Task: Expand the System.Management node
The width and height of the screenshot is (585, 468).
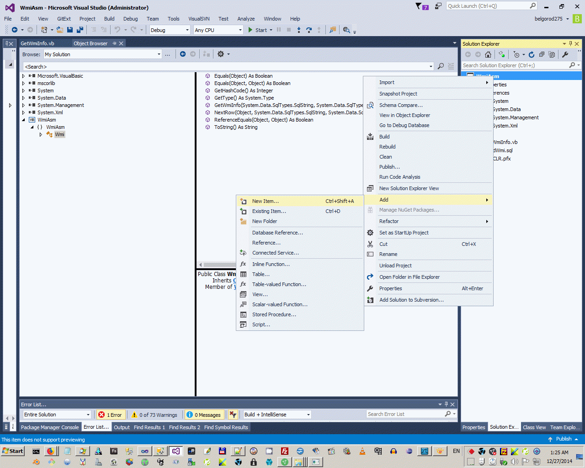Action: coord(23,105)
